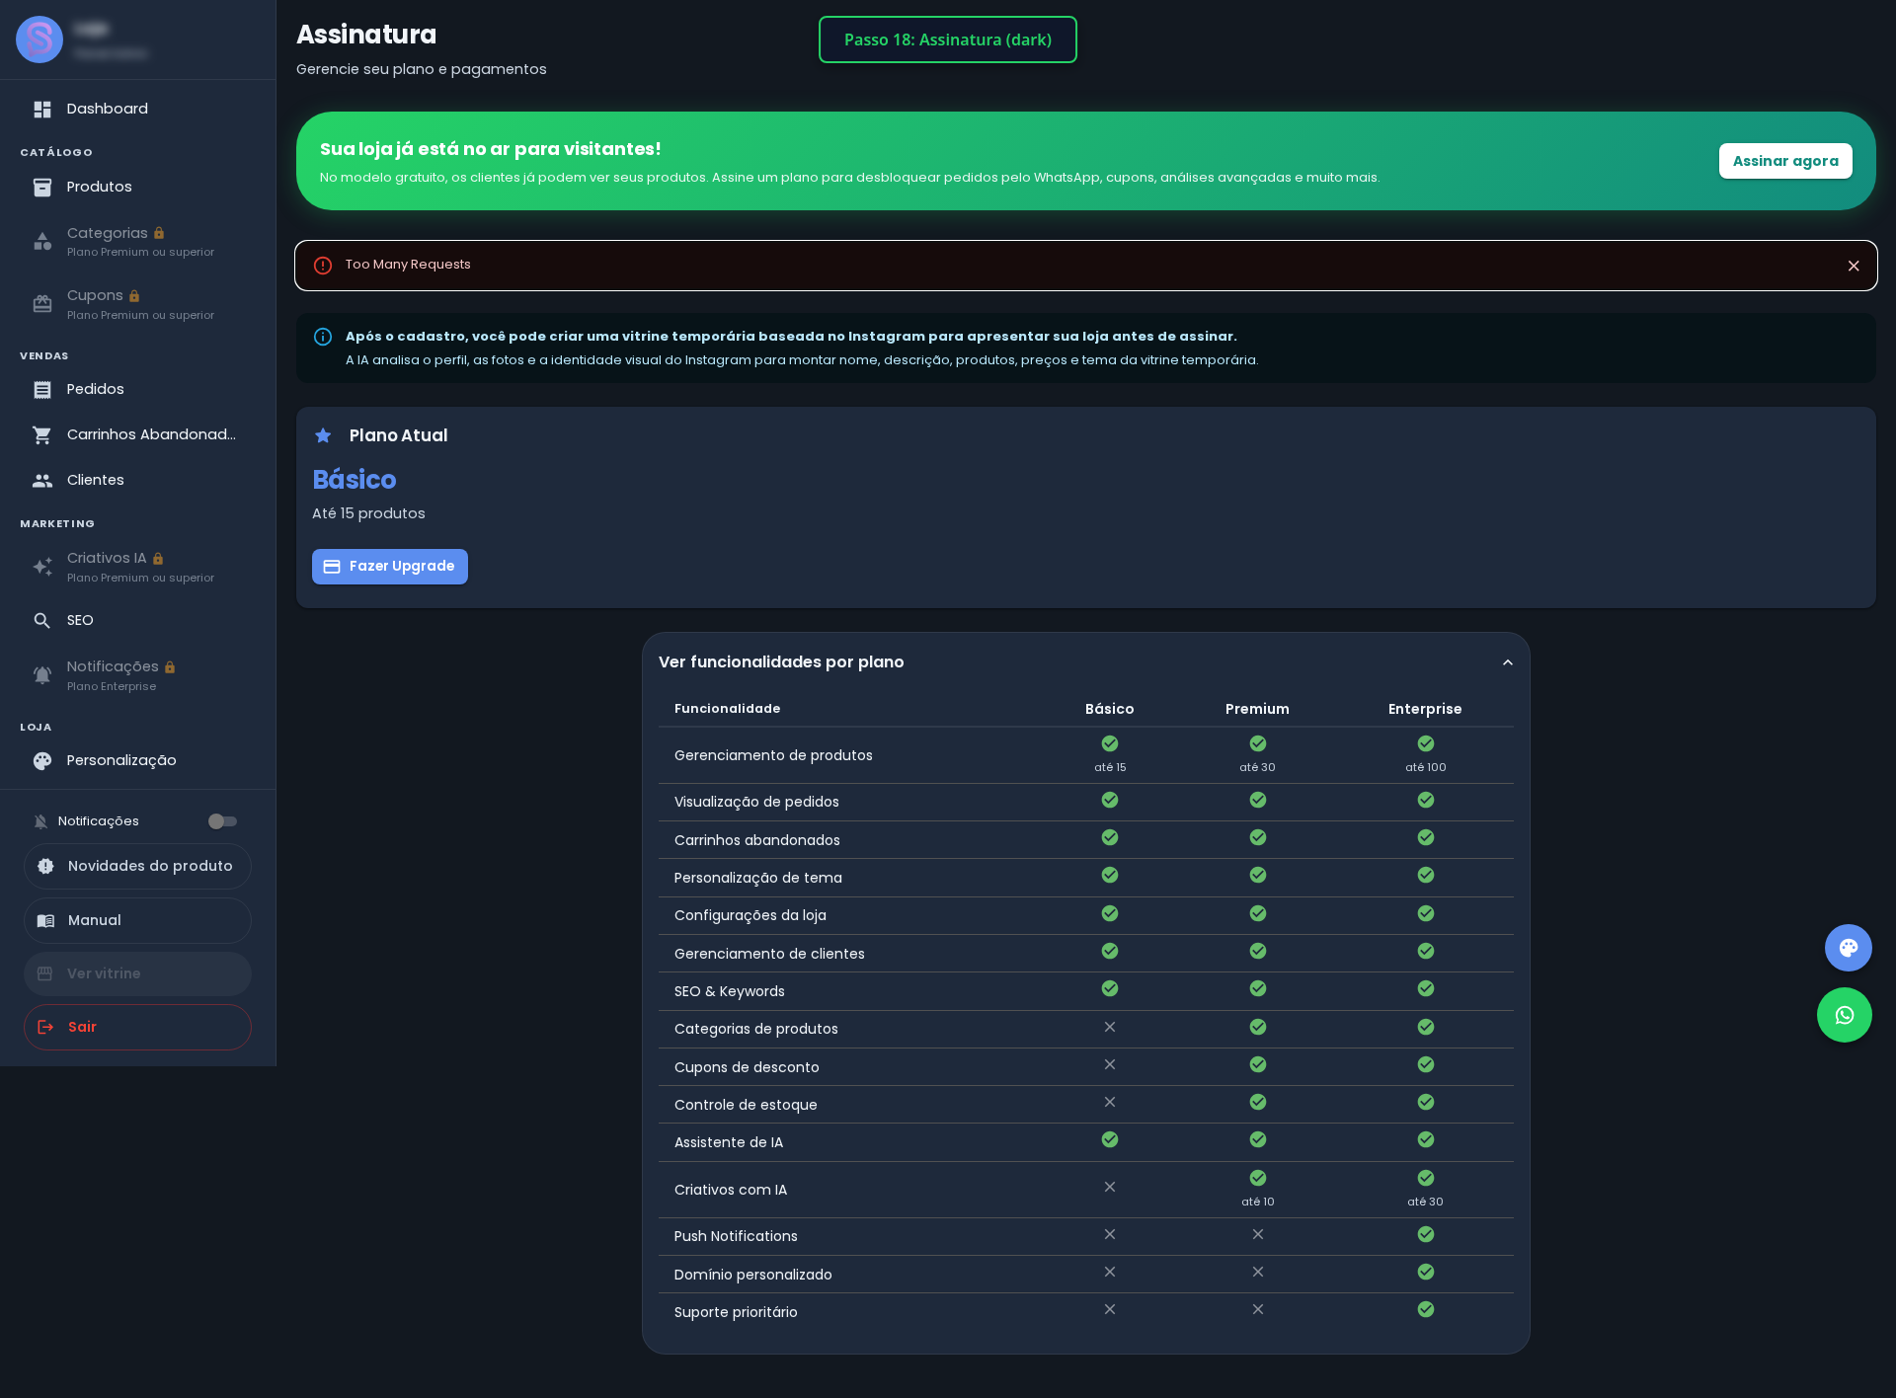The width and height of the screenshot is (1896, 1398).
Task: Open the Manual button
Action: click(137, 920)
